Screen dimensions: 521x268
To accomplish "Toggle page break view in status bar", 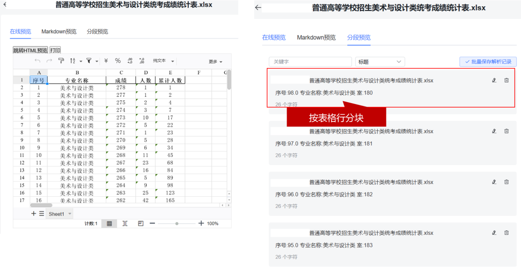I will (x=125, y=224).
